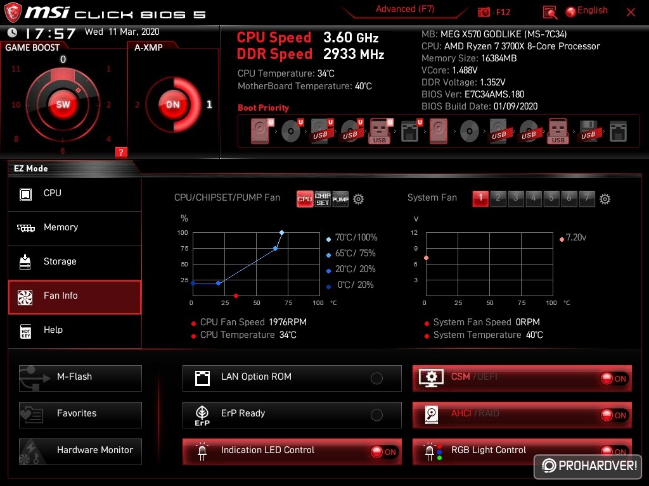Switch to Advanced (F7) mode
Screen dimensions: 649x486
[405, 9]
